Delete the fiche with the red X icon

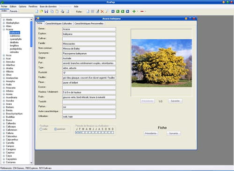[102, 11]
